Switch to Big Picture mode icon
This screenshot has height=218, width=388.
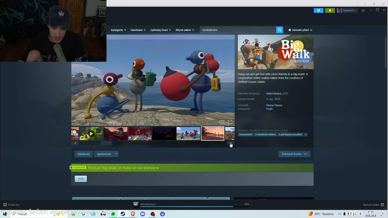pos(363,10)
